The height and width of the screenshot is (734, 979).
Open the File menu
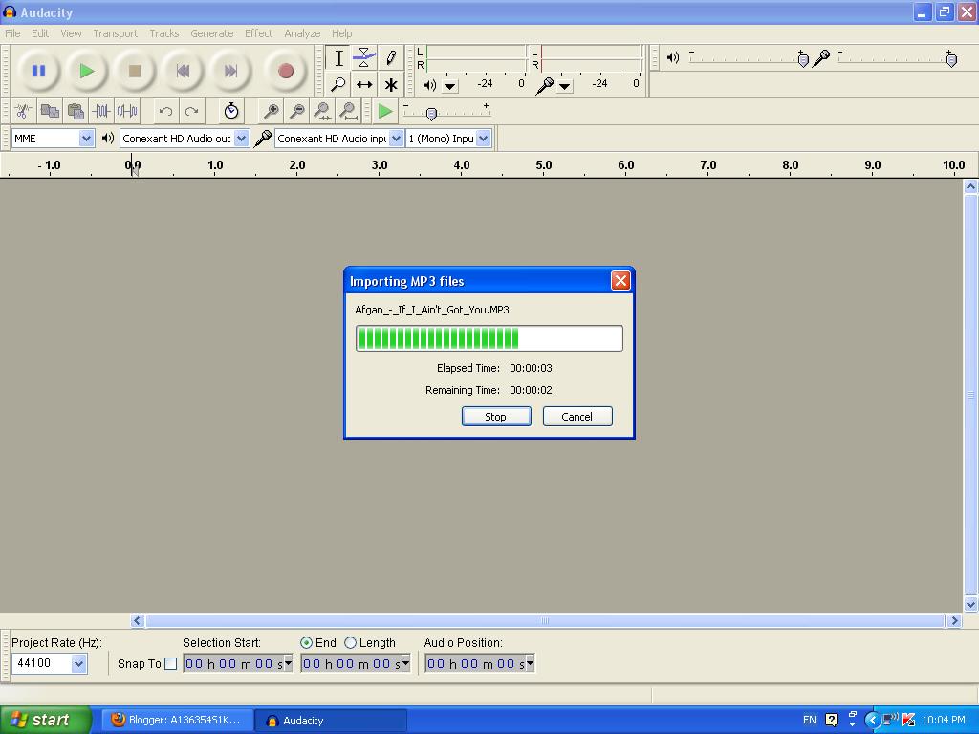pos(12,33)
